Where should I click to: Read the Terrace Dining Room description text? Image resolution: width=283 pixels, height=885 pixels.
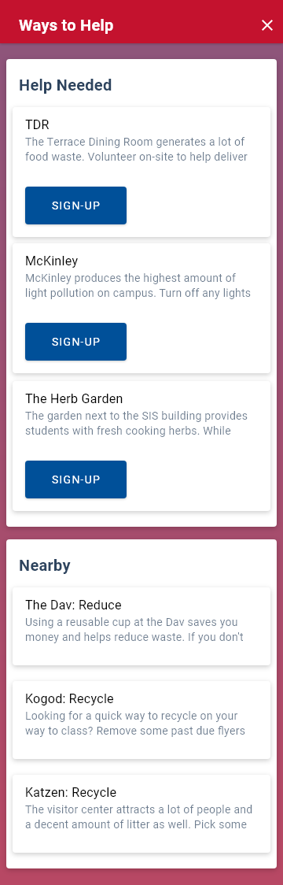point(135,149)
